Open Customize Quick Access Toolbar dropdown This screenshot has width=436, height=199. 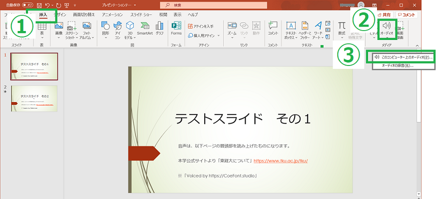tap(75, 5)
